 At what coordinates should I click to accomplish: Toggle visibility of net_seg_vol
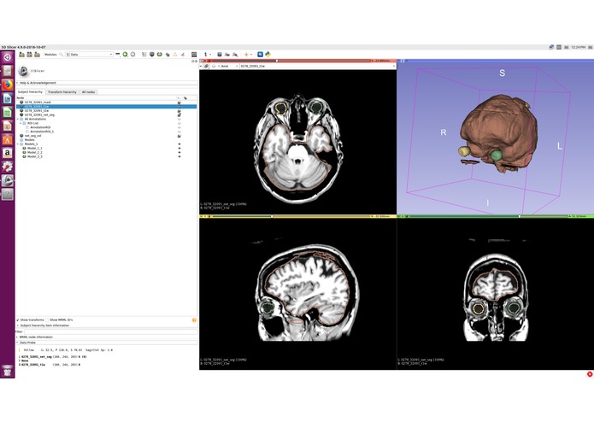(x=179, y=136)
